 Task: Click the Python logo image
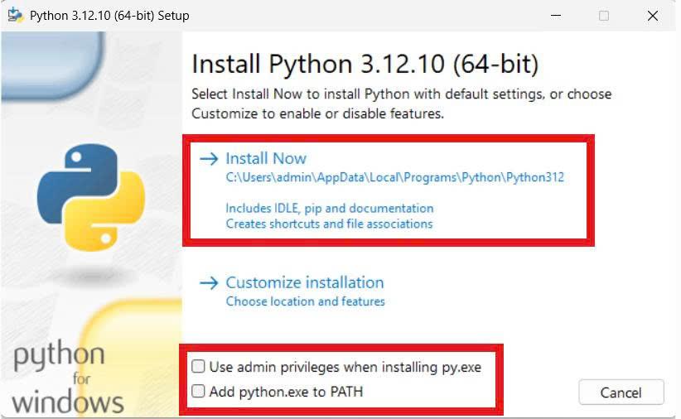(90, 198)
